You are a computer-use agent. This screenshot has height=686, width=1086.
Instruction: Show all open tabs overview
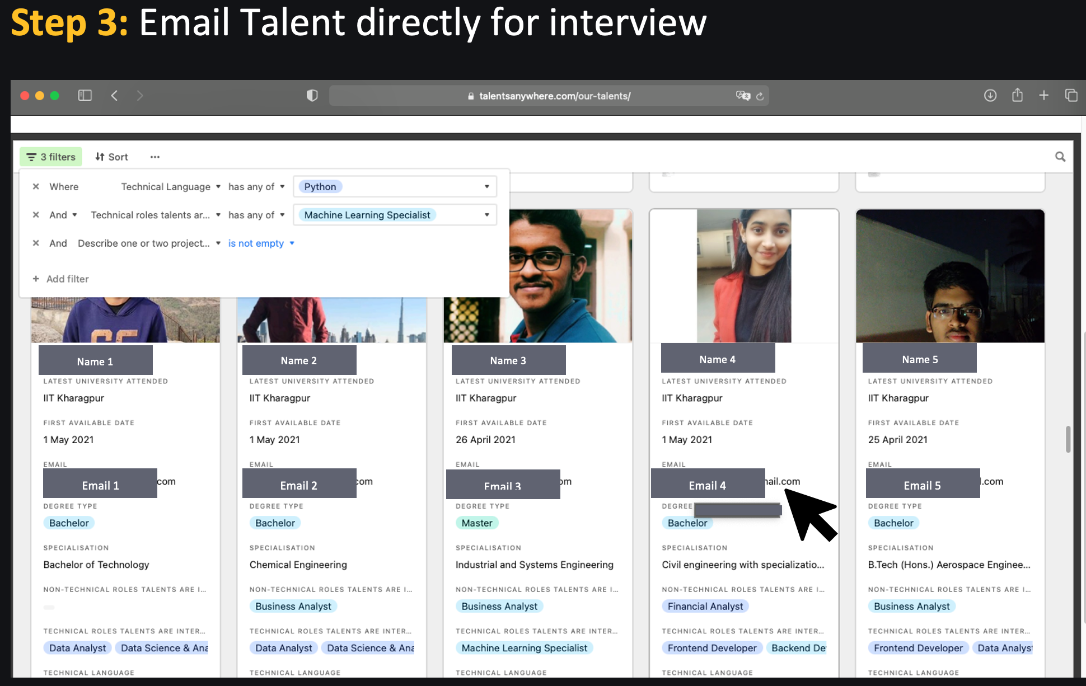click(1071, 95)
